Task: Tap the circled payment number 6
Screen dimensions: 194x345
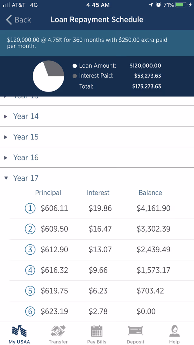Action: tap(30, 311)
